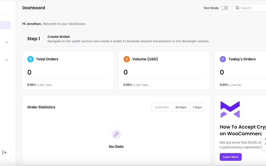Image resolution: width=266 pixels, height=166 pixels.
Task: Select the 12 Months tab
Action: point(162,107)
